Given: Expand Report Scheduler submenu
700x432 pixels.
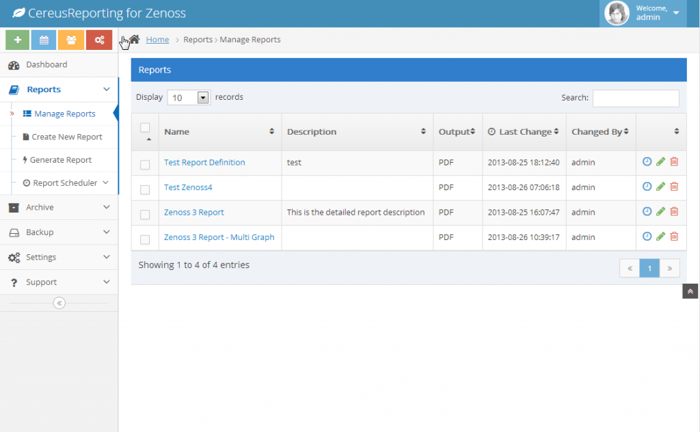Looking at the screenshot, I should tap(65, 183).
